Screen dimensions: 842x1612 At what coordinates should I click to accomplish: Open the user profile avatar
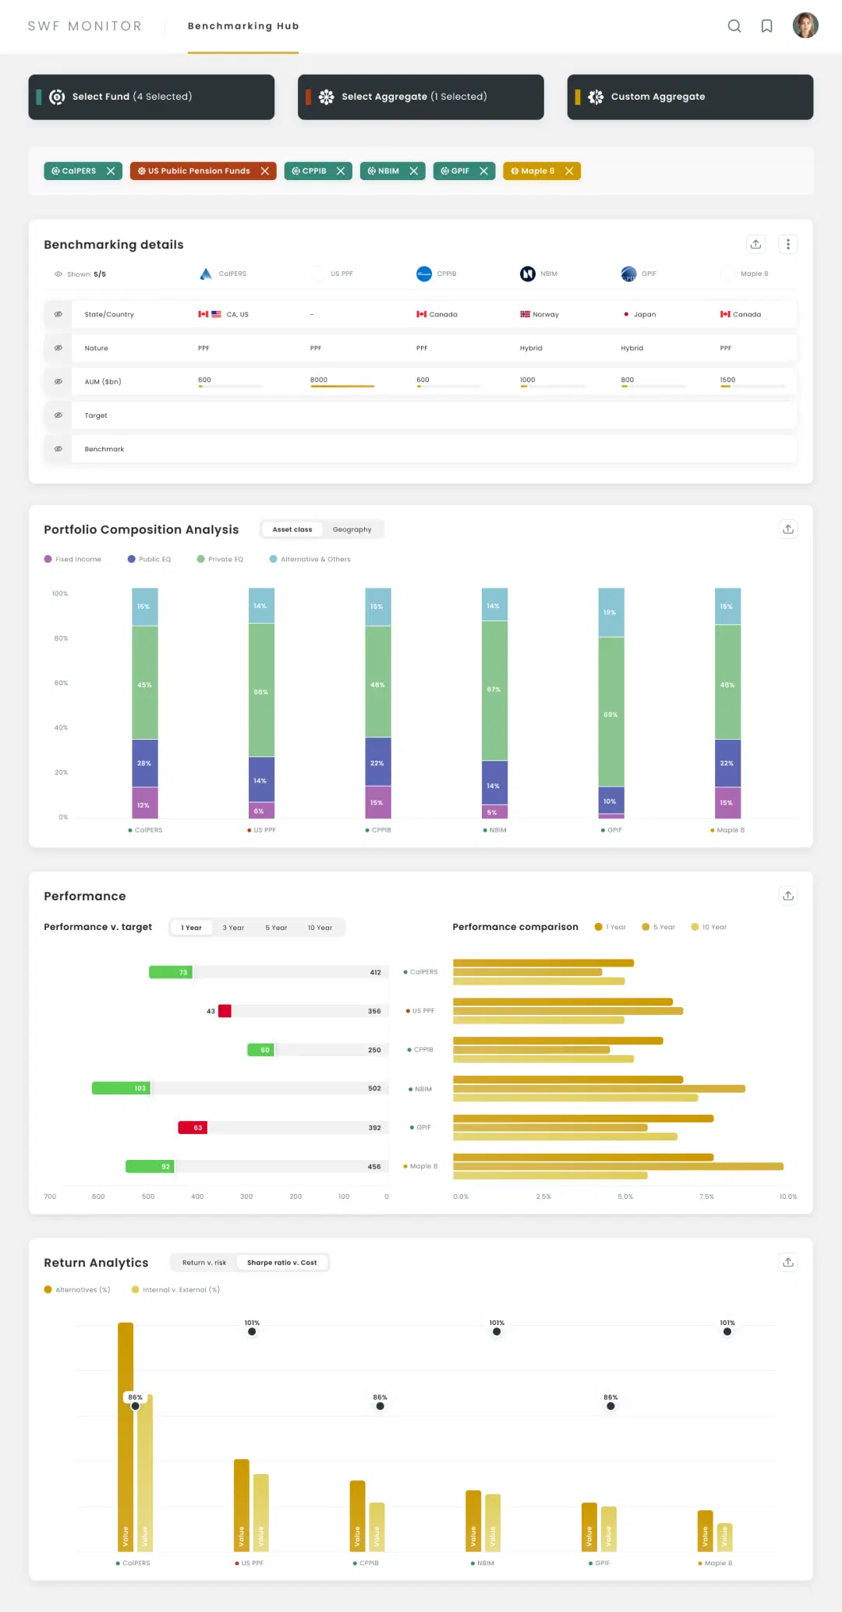[x=805, y=26]
